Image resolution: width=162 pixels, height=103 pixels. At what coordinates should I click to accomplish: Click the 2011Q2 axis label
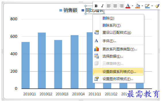pyautogui.click(x=111, y=94)
